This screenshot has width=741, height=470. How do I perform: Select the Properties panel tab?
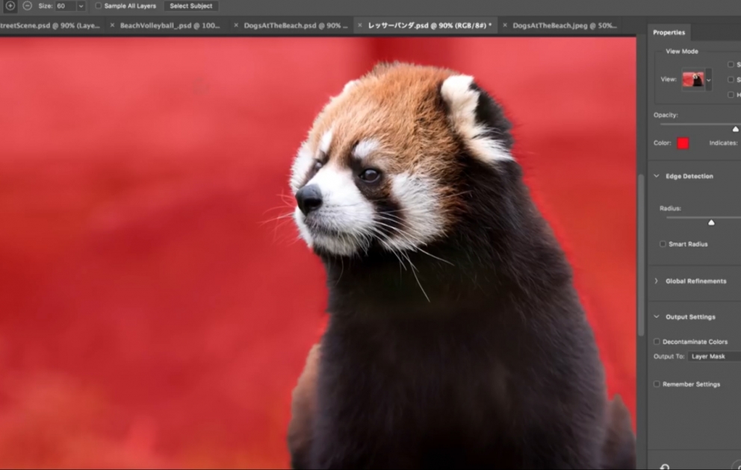pyautogui.click(x=669, y=32)
